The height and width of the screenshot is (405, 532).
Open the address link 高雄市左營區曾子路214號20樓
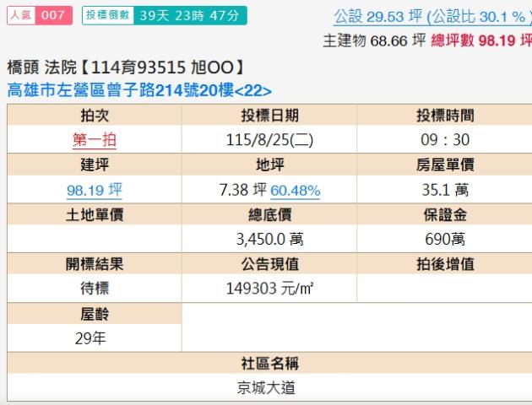point(139,90)
